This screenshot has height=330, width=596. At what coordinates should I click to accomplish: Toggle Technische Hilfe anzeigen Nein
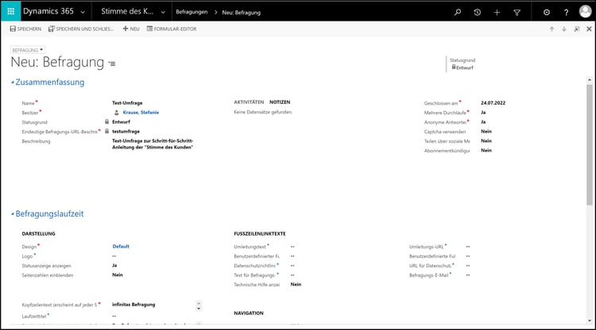coord(296,284)
